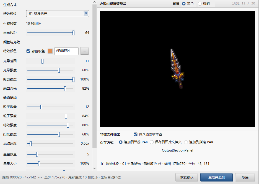Click the scroll up arrow of settings panel

click(94, 2)
